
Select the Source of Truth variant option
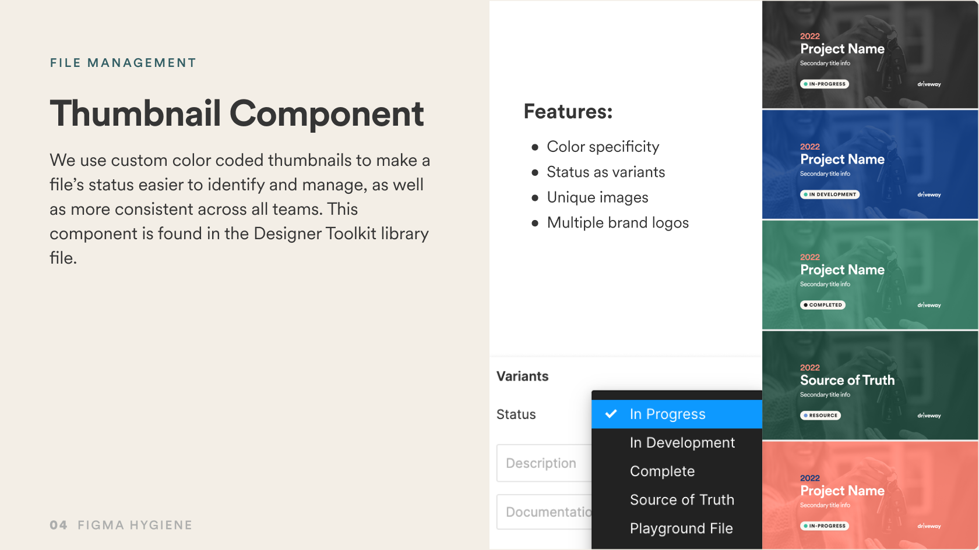(x=682, y=500)
